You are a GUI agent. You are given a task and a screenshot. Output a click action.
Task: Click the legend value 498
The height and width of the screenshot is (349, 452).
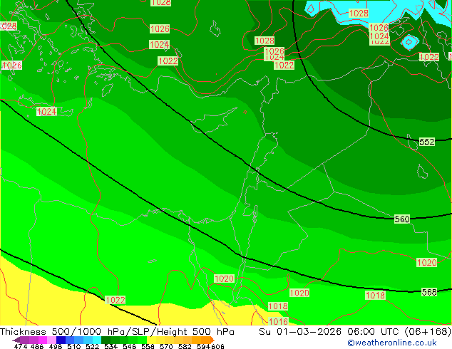point(56,346)
